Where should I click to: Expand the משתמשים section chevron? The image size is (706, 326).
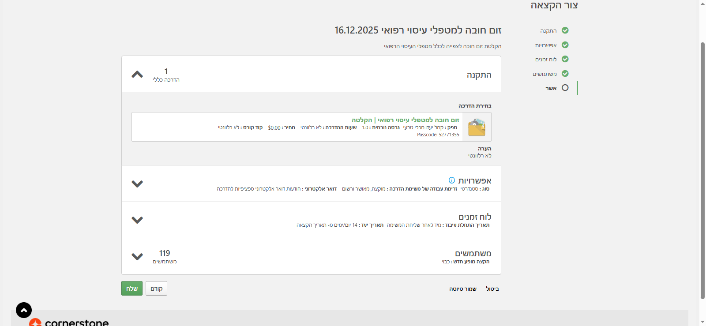[137, 256]
